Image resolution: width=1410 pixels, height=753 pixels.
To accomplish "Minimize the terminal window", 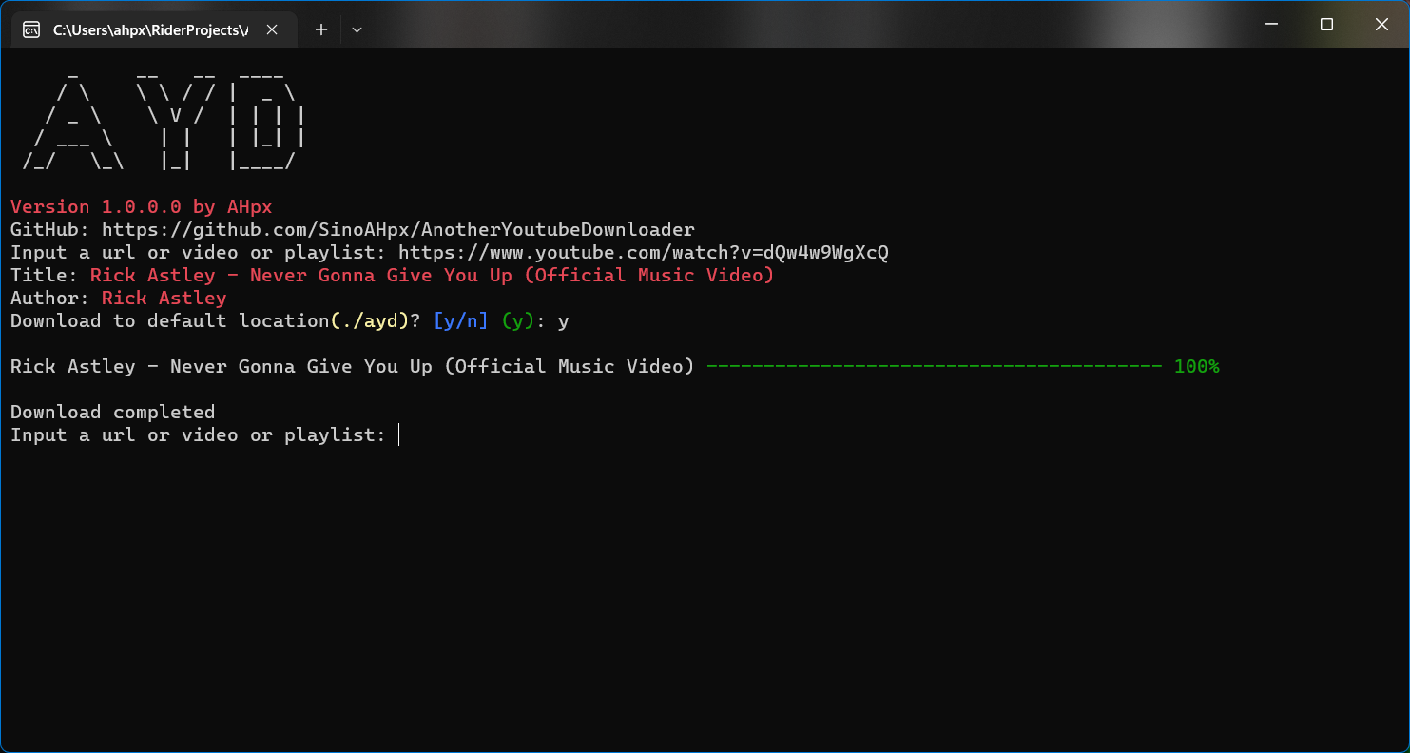I will 1271,25.
